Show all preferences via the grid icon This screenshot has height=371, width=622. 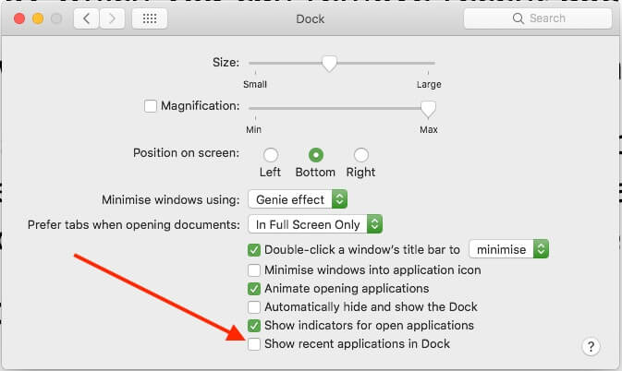tap(150, 18)
